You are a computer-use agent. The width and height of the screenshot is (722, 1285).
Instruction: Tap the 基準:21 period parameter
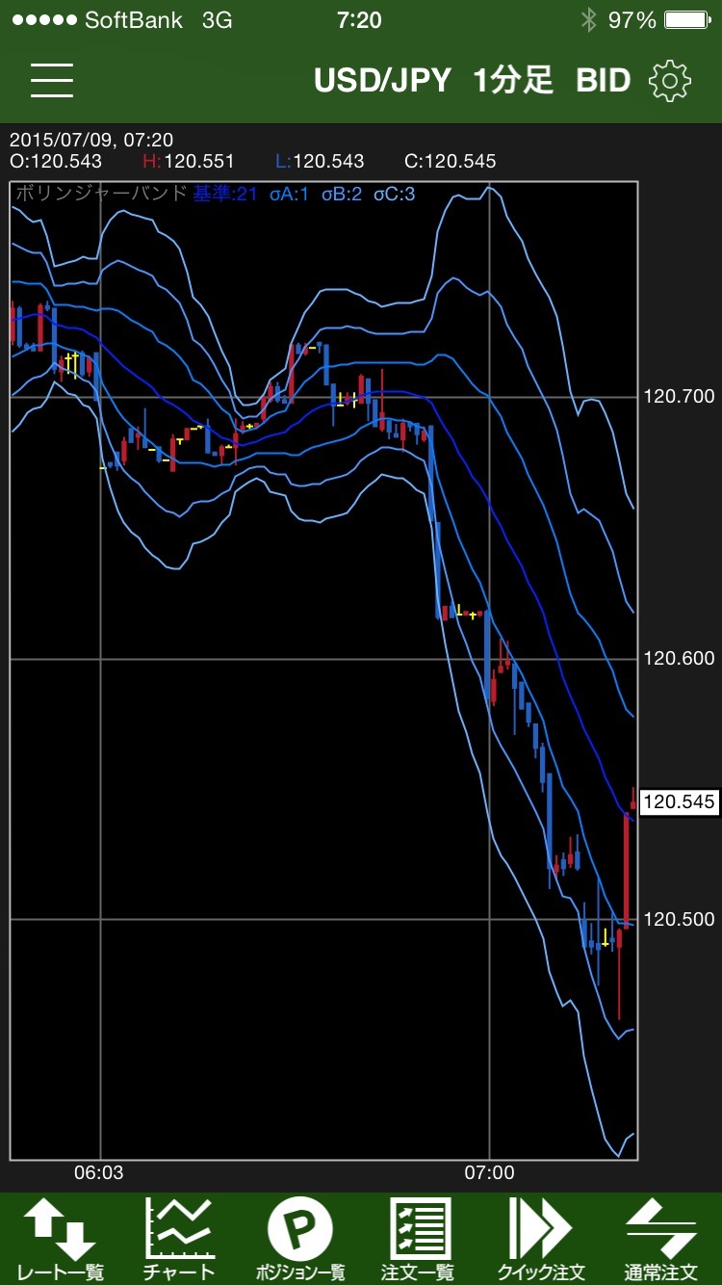(225, 194)
